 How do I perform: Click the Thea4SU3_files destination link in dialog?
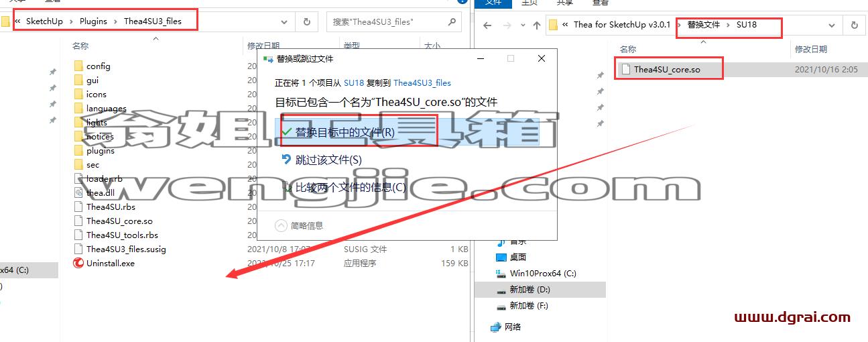(422, 83)
